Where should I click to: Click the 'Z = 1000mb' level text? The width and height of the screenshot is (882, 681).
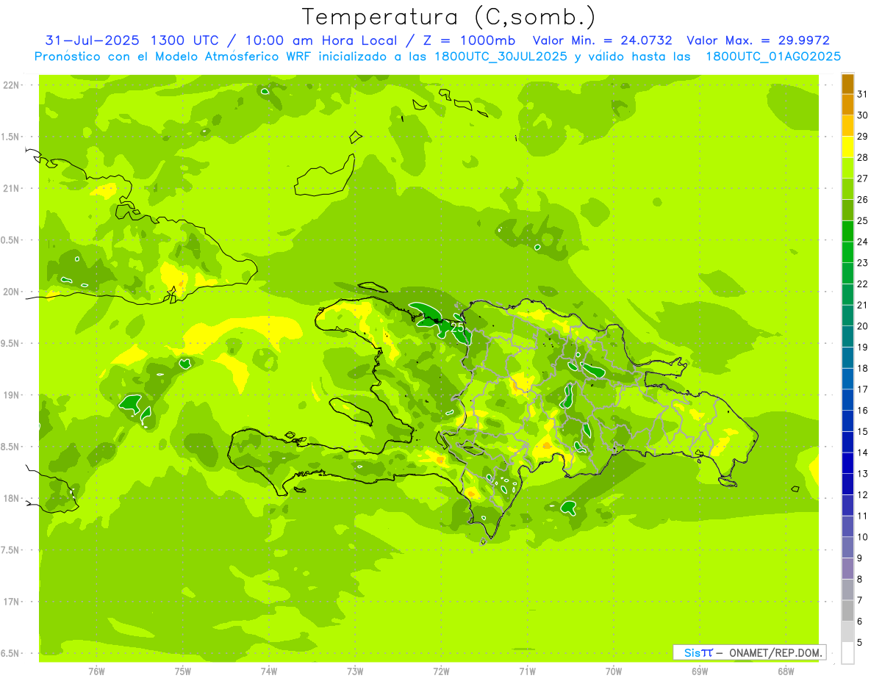coord(470,40)
